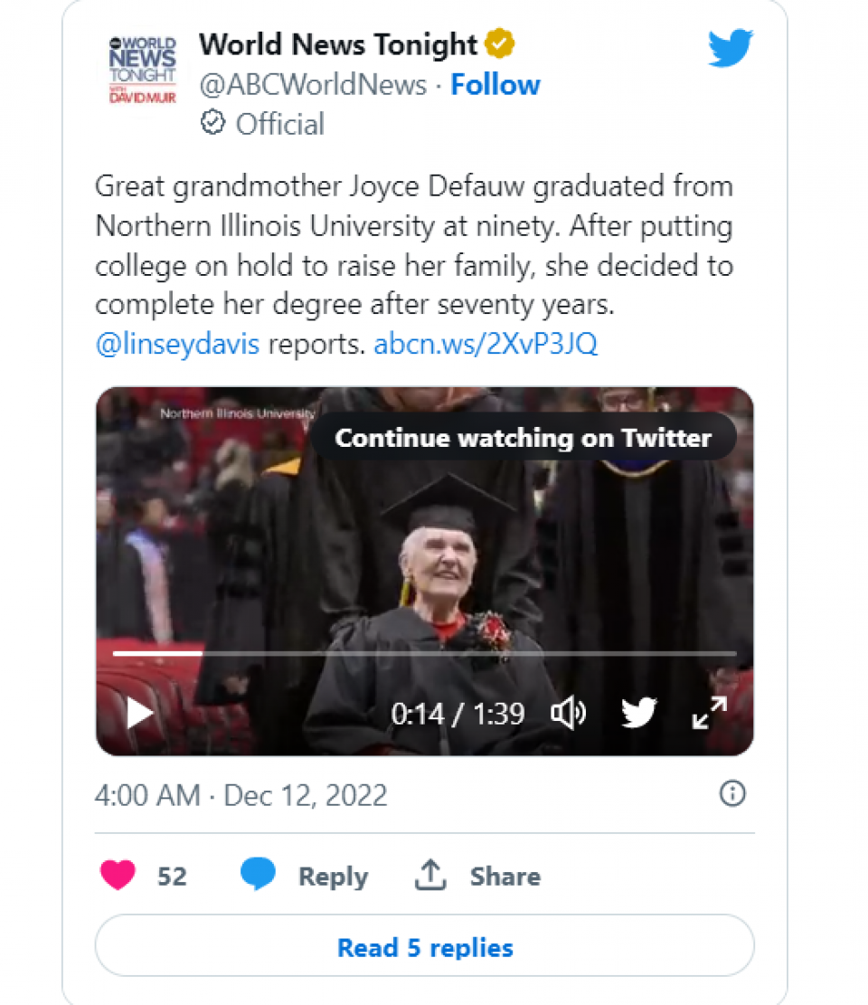The image size is (868, 1005).
Task: Like the tweet with heart icon
Action: tap(118, 876)
